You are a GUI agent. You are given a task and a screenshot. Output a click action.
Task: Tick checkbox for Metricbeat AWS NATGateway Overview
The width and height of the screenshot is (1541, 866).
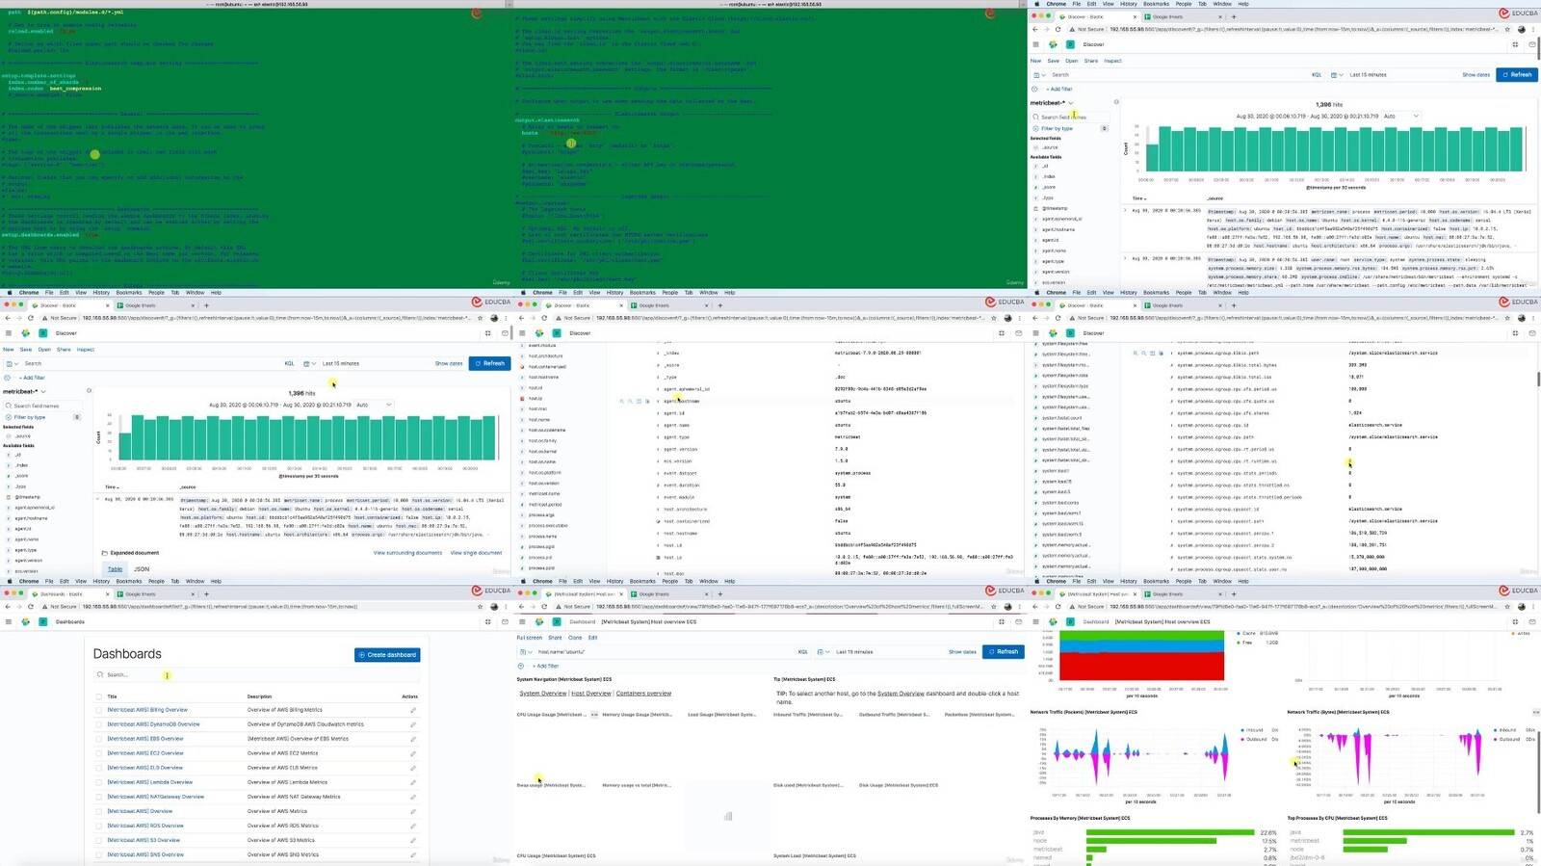point(98,797)
